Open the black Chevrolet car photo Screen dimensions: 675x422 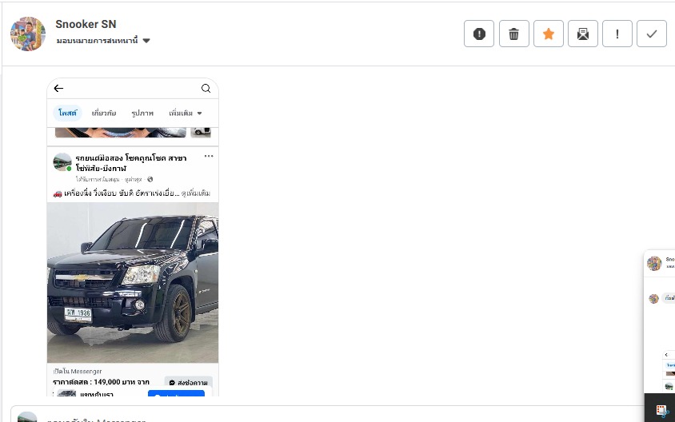133,283
